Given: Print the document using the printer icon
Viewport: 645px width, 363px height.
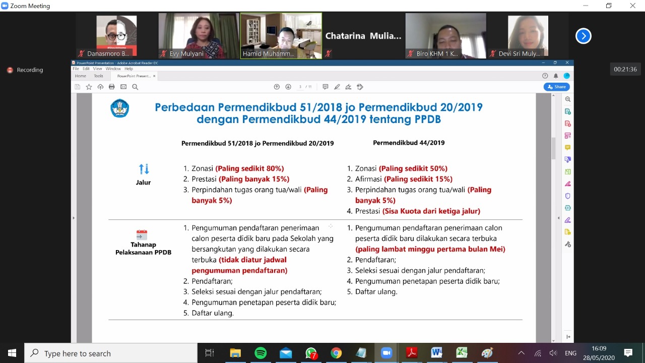Looking at the screenshot, I should pos(112,87).
